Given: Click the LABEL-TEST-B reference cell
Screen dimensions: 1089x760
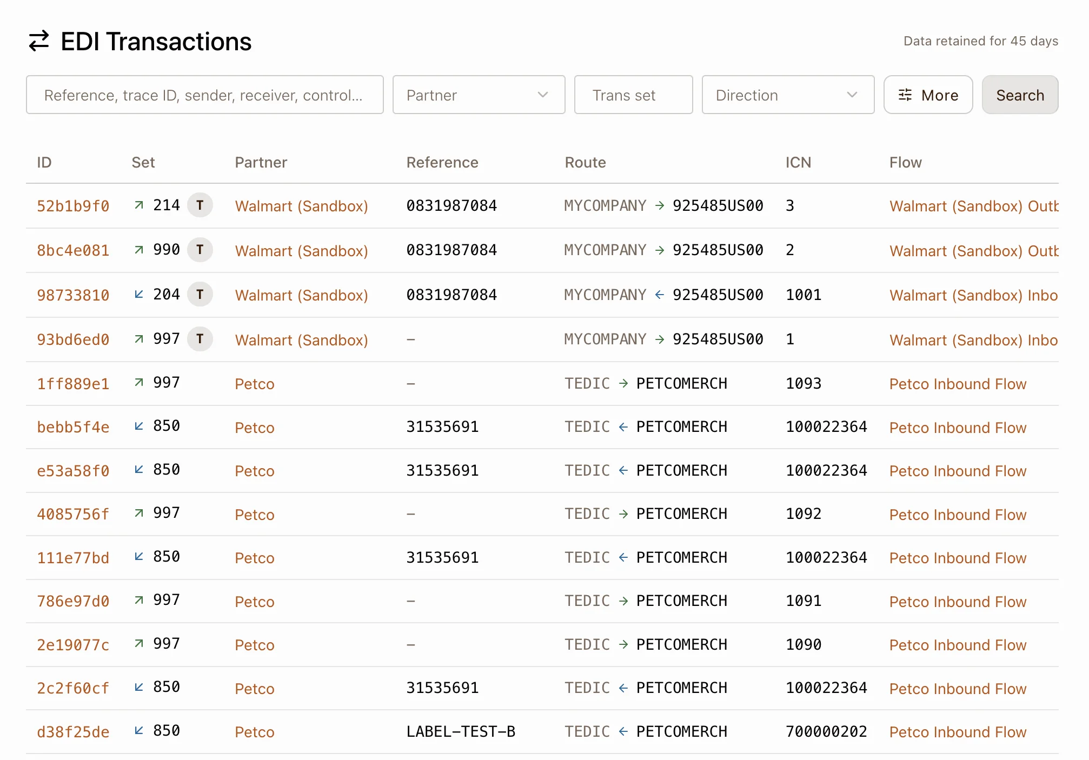Looking at the screenshot, I should tap(461, 731).
